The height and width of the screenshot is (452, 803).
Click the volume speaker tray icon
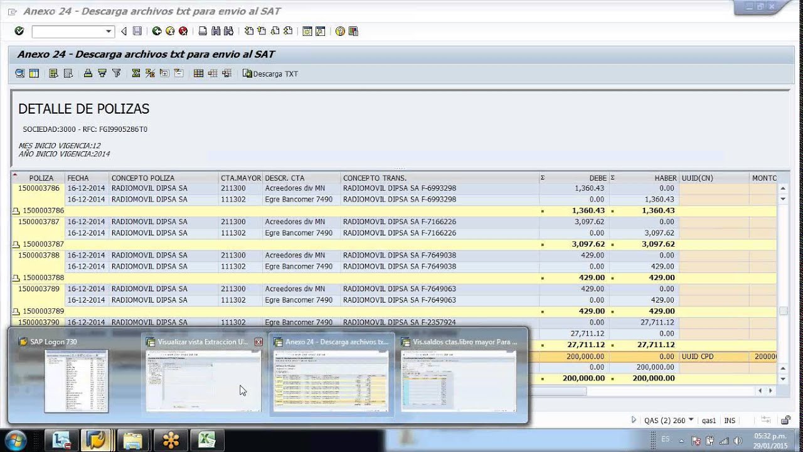pyautogui.click(x=737, y=440)
